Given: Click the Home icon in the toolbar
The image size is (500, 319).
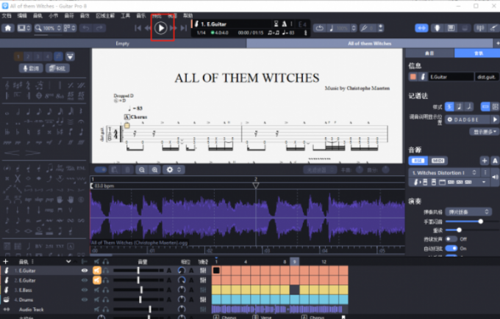Looking at the screenshot, I should (x=8, y=28).
